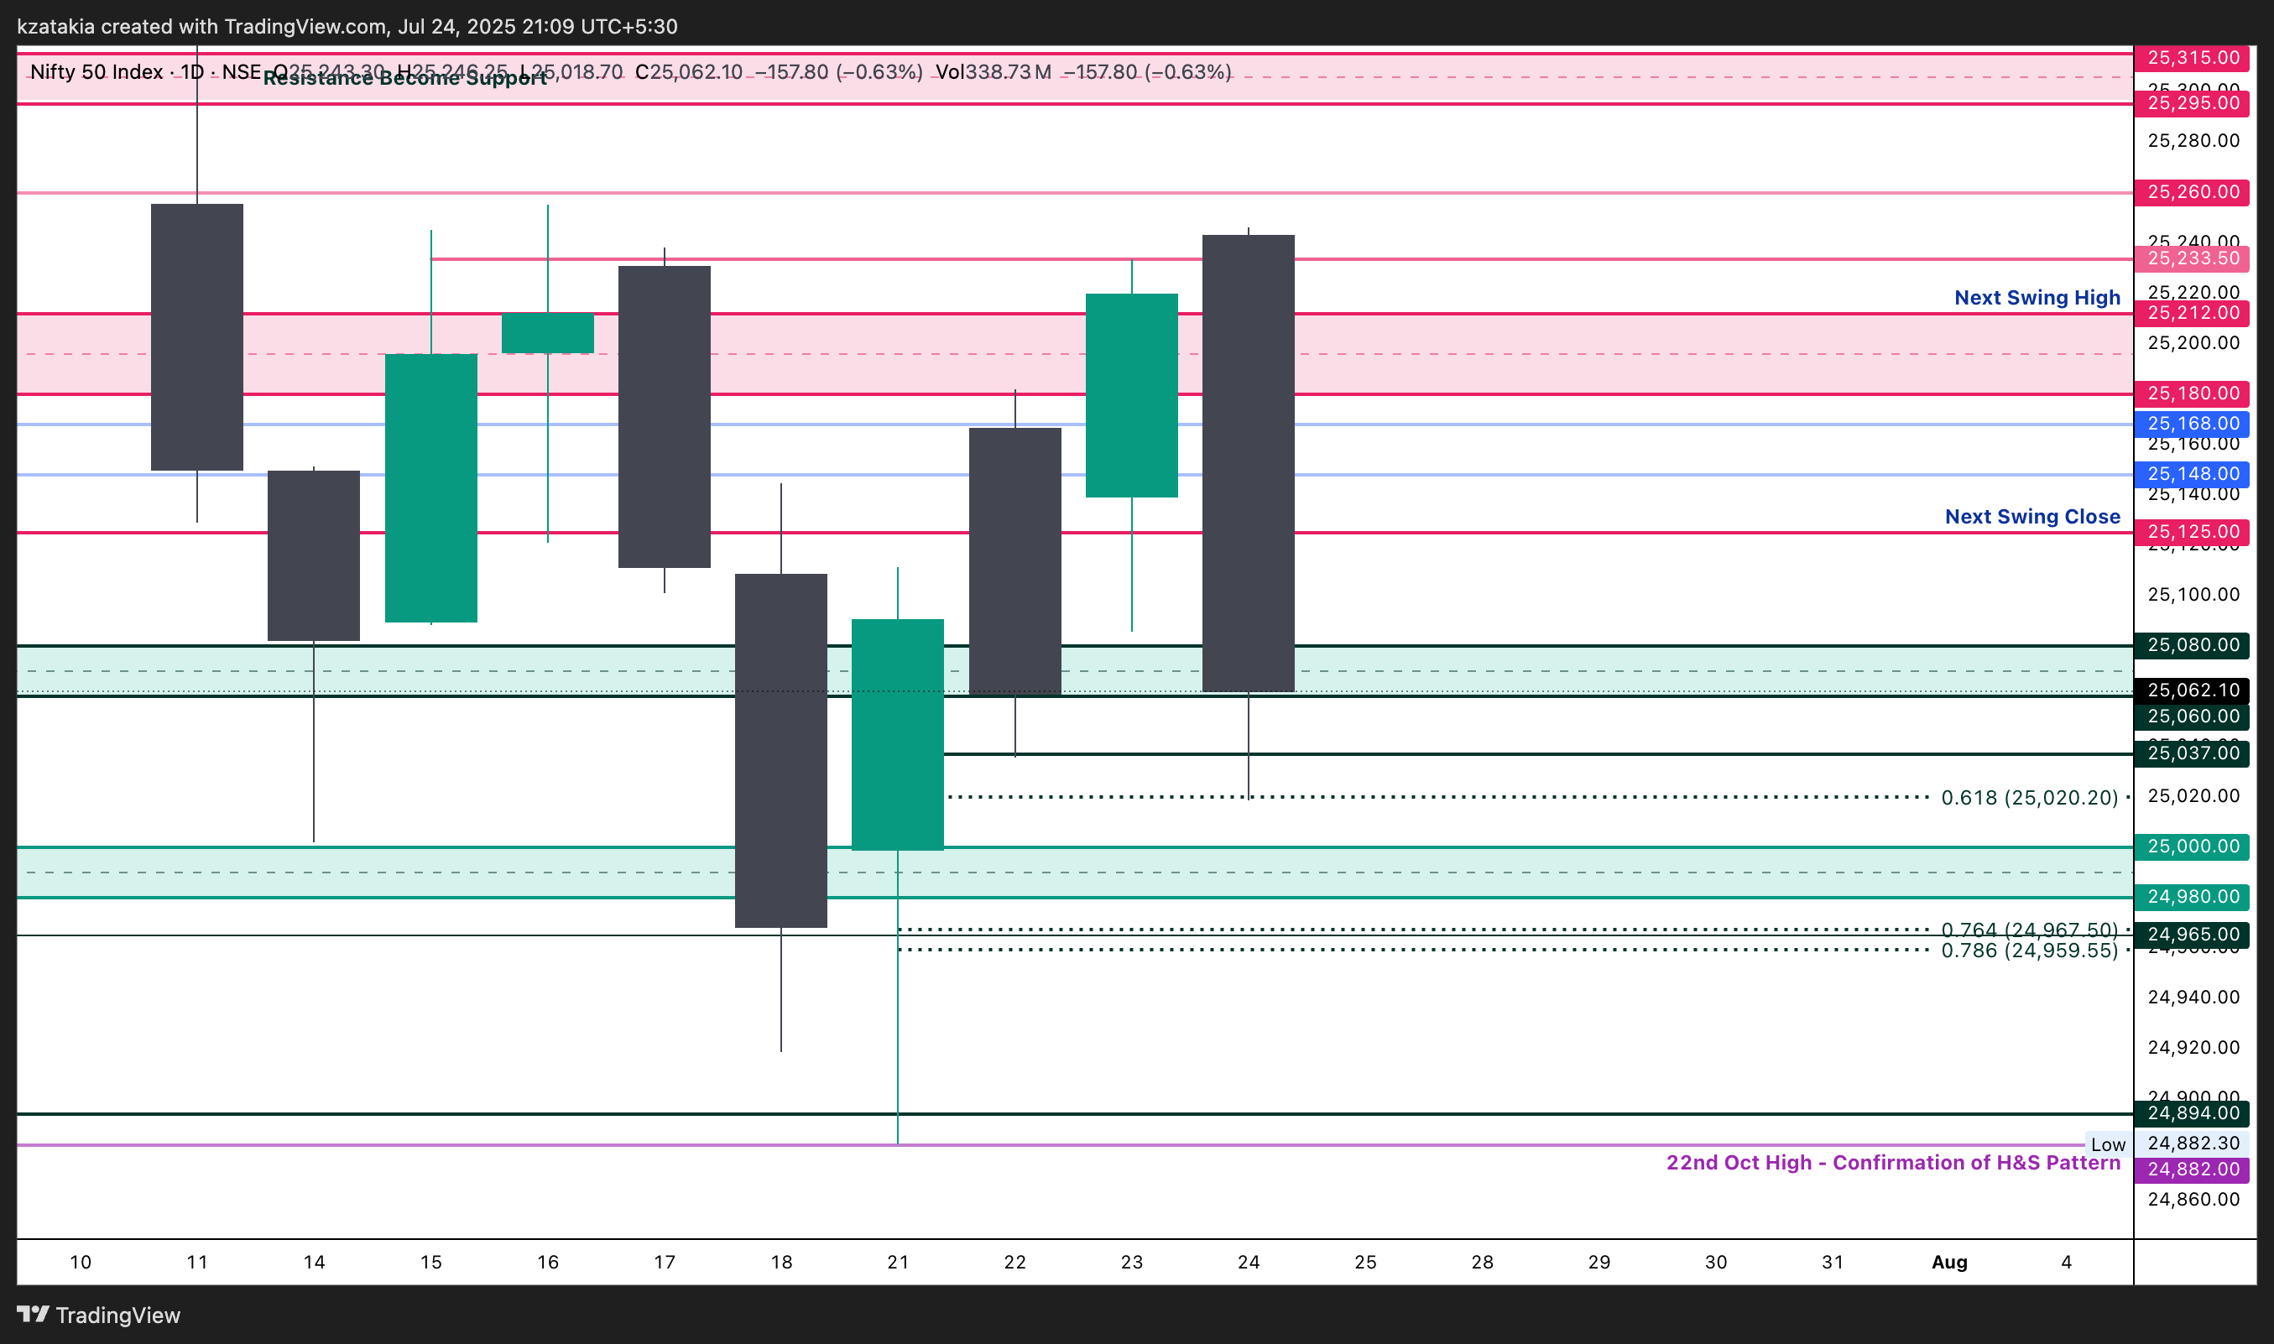Click the 25,100.00 scale value
Viewport: 2274px width, 1344px height.
click(x=2193, y=594)
